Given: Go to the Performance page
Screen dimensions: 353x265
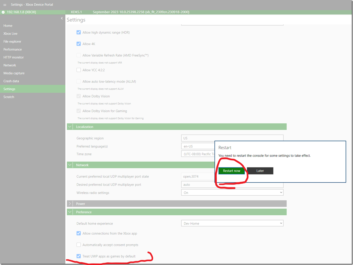Looking at the screenshot, I should pyautogui.click(x=13, y=49).
